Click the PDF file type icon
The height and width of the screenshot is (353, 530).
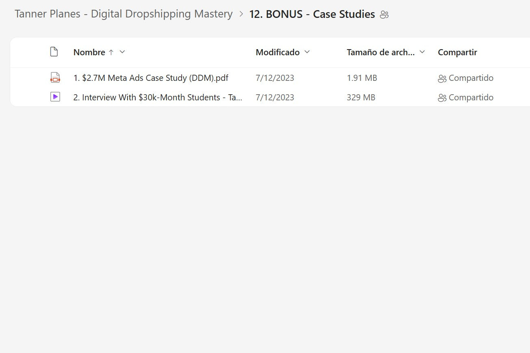click(55, 78)
